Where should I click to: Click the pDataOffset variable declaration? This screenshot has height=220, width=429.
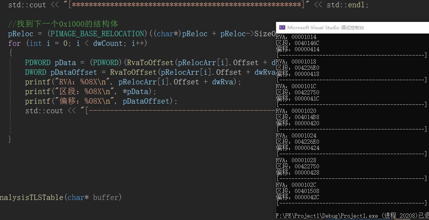[74, 72]
